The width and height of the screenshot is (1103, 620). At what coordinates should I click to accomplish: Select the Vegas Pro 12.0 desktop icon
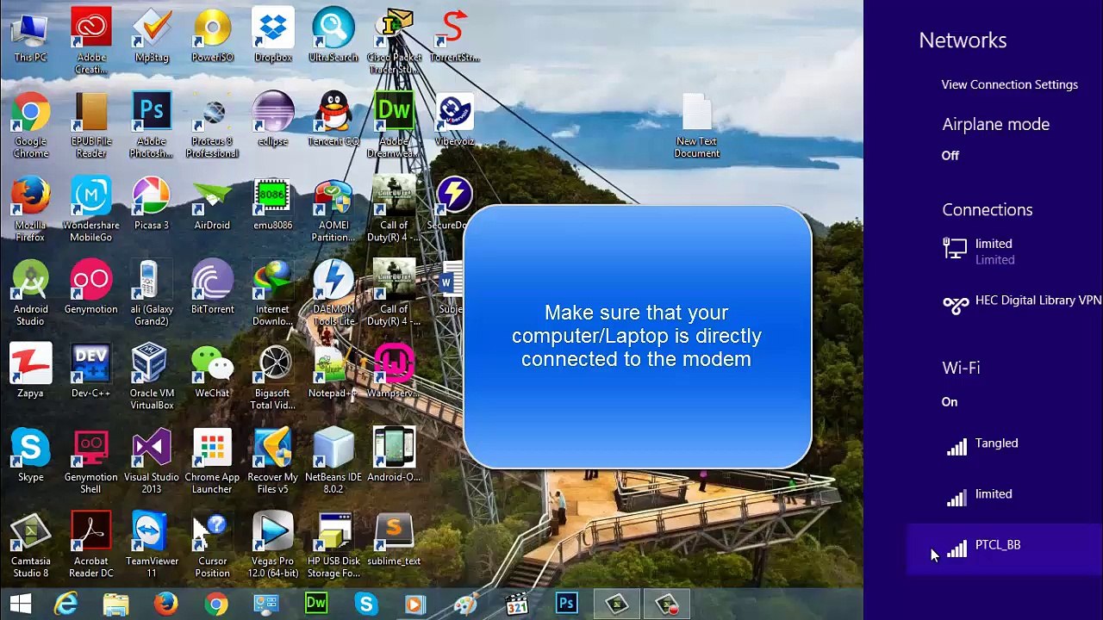click(272, 546)
